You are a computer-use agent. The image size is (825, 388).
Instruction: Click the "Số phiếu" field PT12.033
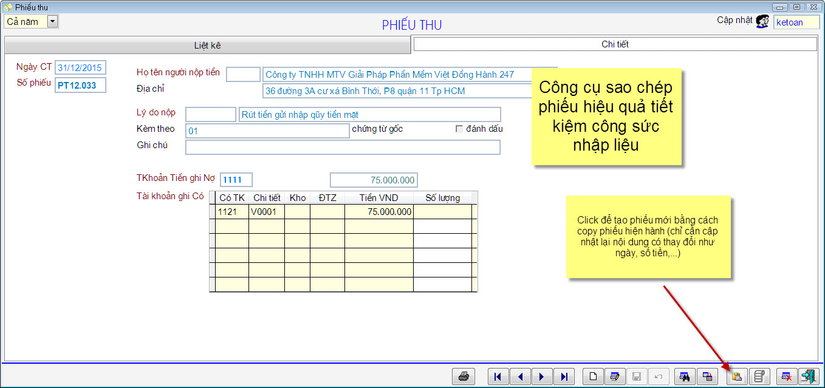[x=80, y=86]
